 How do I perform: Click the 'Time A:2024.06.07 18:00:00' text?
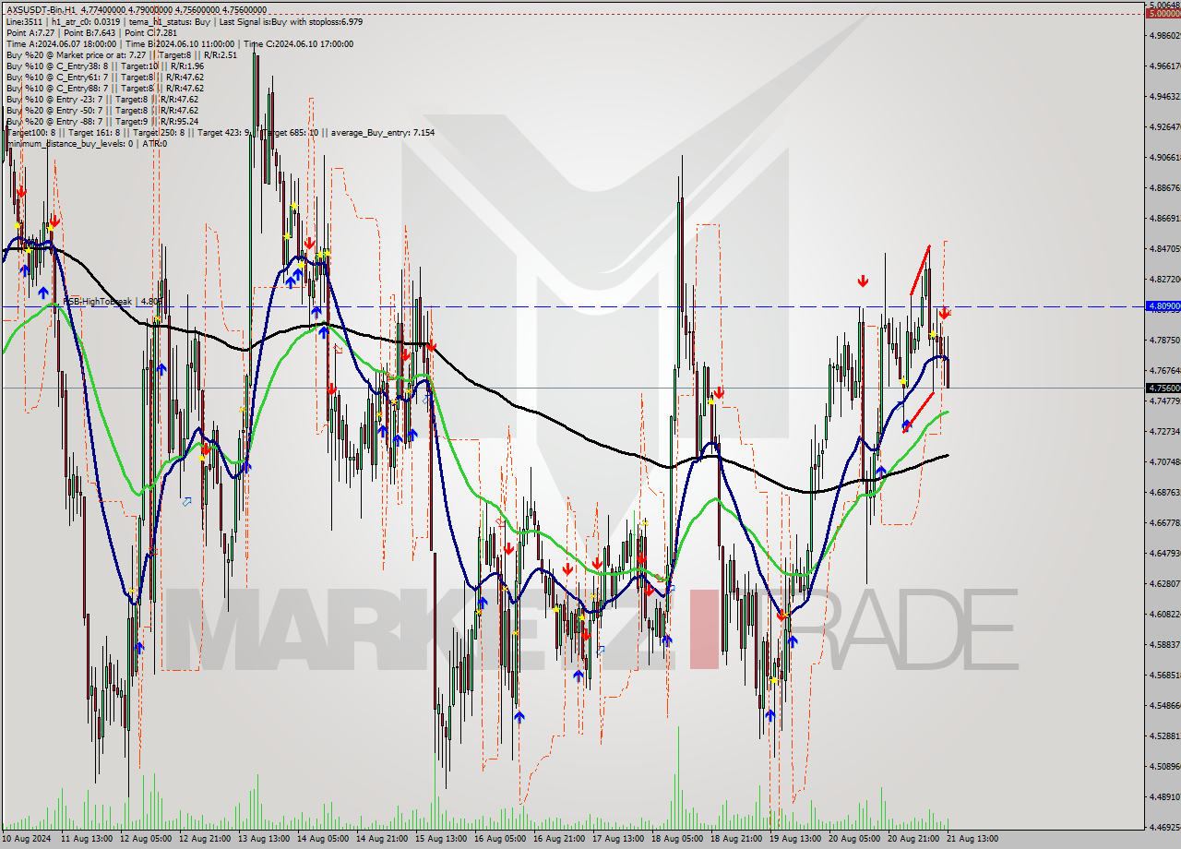pyautogui.click(x=61, y=43)
